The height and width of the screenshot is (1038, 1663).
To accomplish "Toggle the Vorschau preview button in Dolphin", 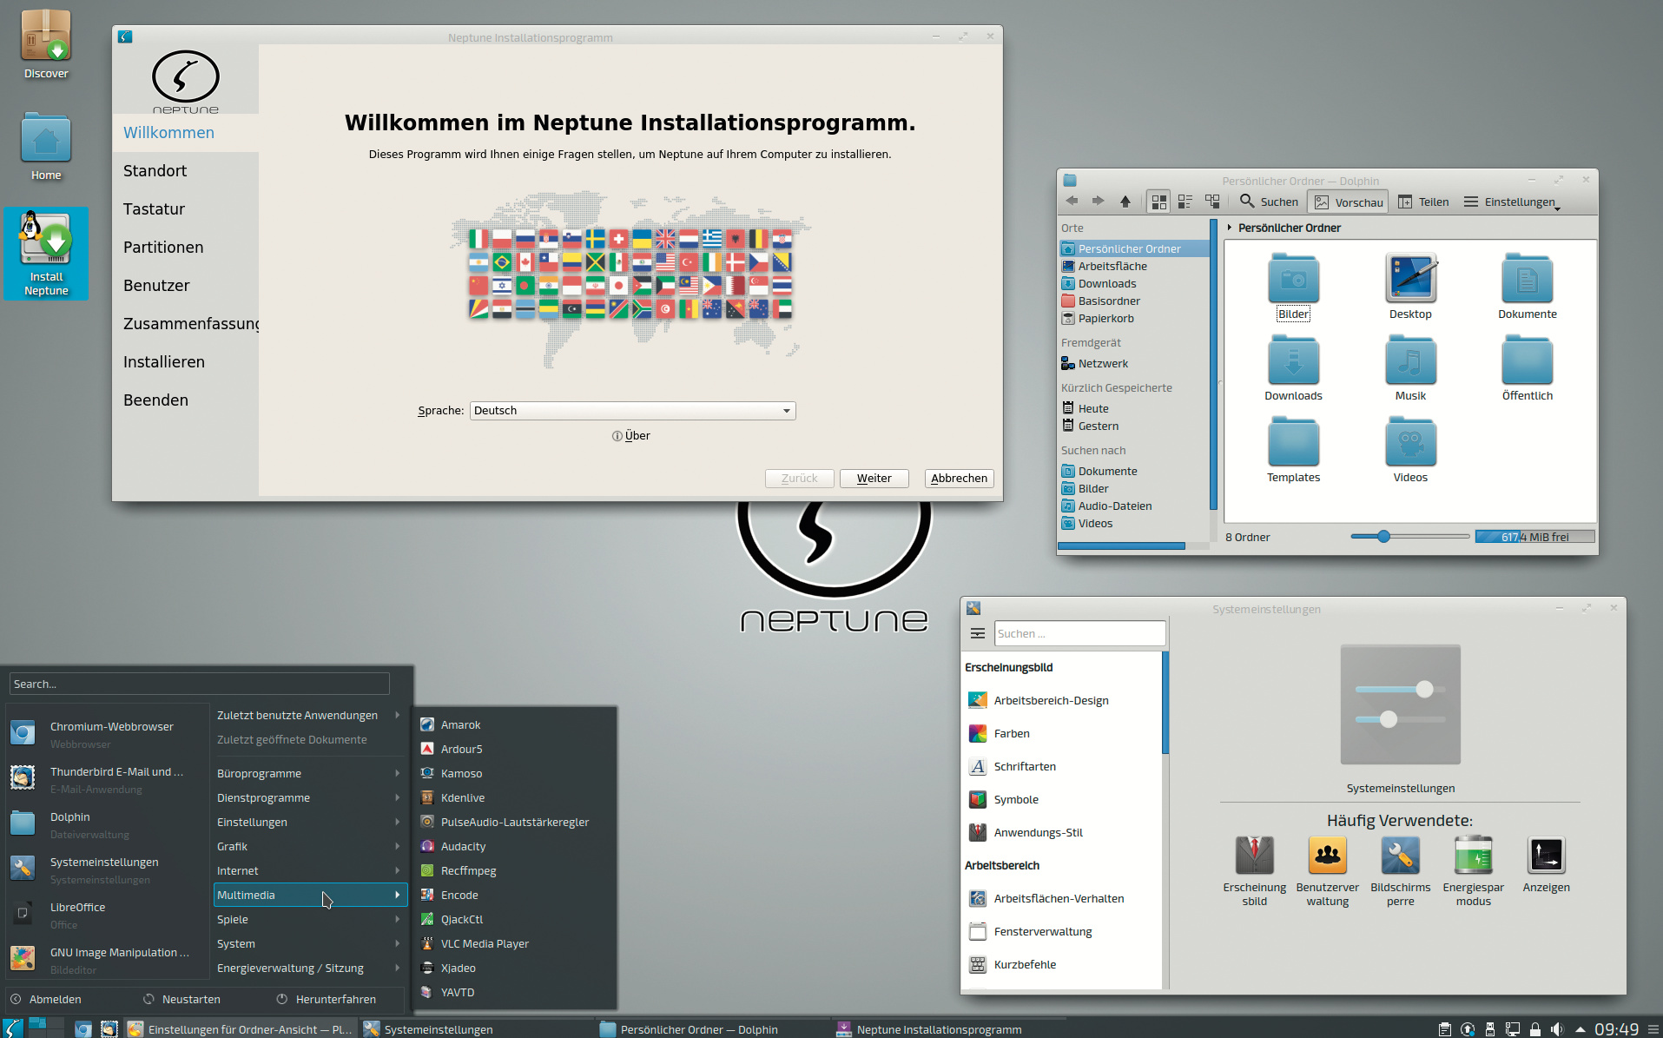I will coord(1349,202).
